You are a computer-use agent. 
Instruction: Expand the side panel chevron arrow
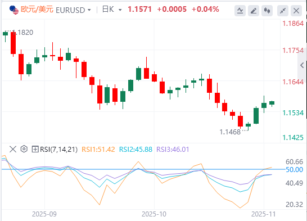click(302, 65)
